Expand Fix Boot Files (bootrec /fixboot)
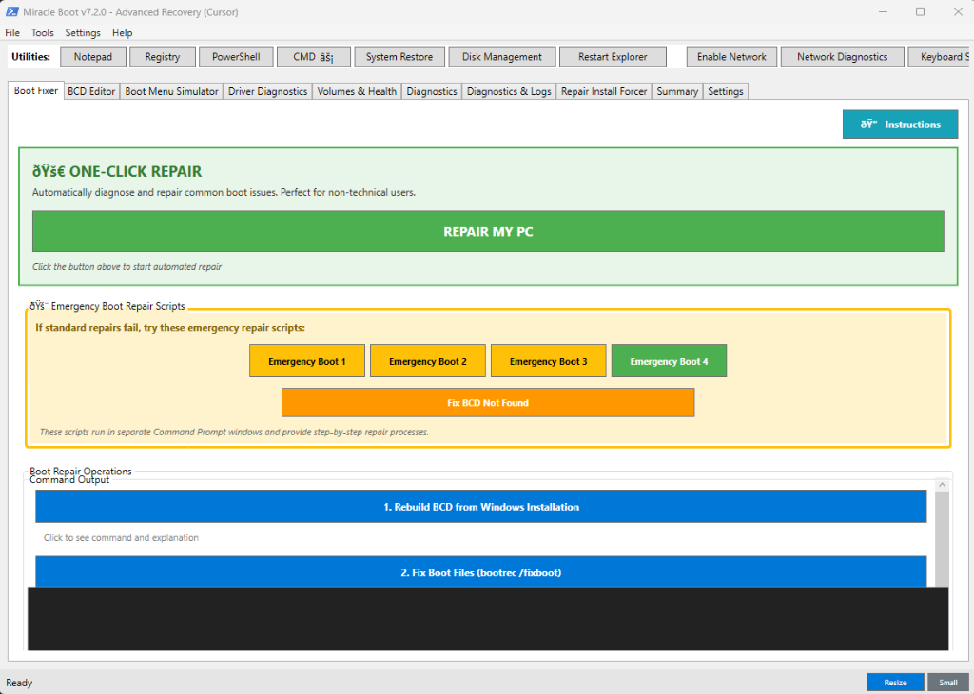This screenshot has width=974, height=694. 480,571
